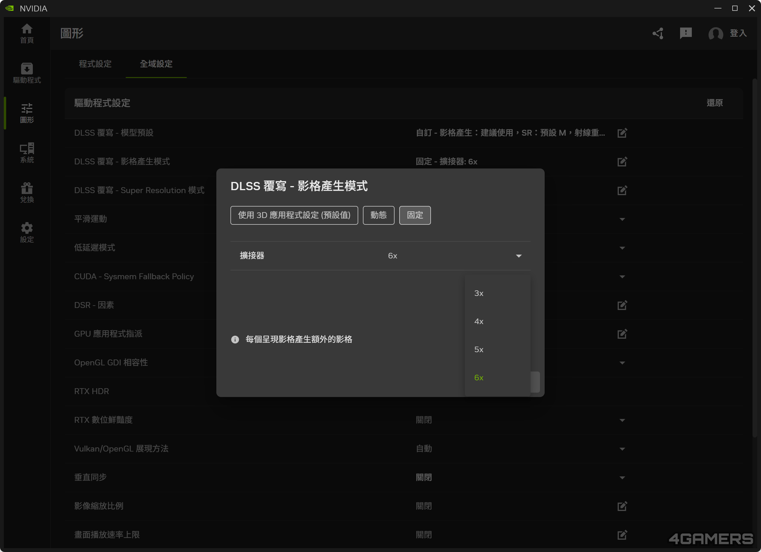Screen dimensions: 761x552
Task: Select 動態 frame generation mode
Action: point(378,215)
